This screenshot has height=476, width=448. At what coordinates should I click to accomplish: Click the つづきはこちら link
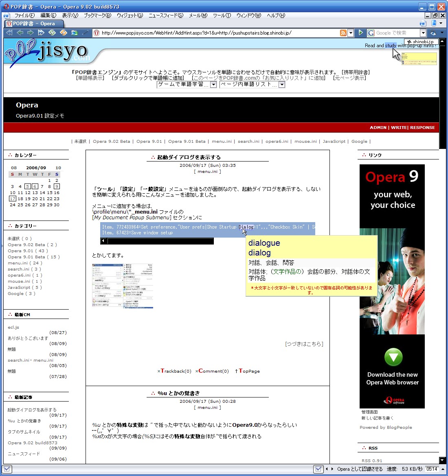tap(304, 344)
